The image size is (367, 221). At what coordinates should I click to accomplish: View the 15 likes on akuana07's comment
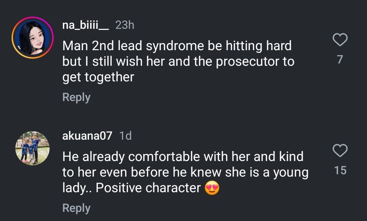pyautogui.click(x=340, y=170)
